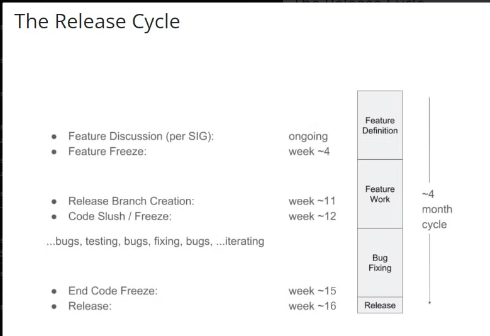Image resolution: width=490 pixels, height=336 pixels.
Task: Click the Feature Freeze bullet text
Action: coord(108,152)
